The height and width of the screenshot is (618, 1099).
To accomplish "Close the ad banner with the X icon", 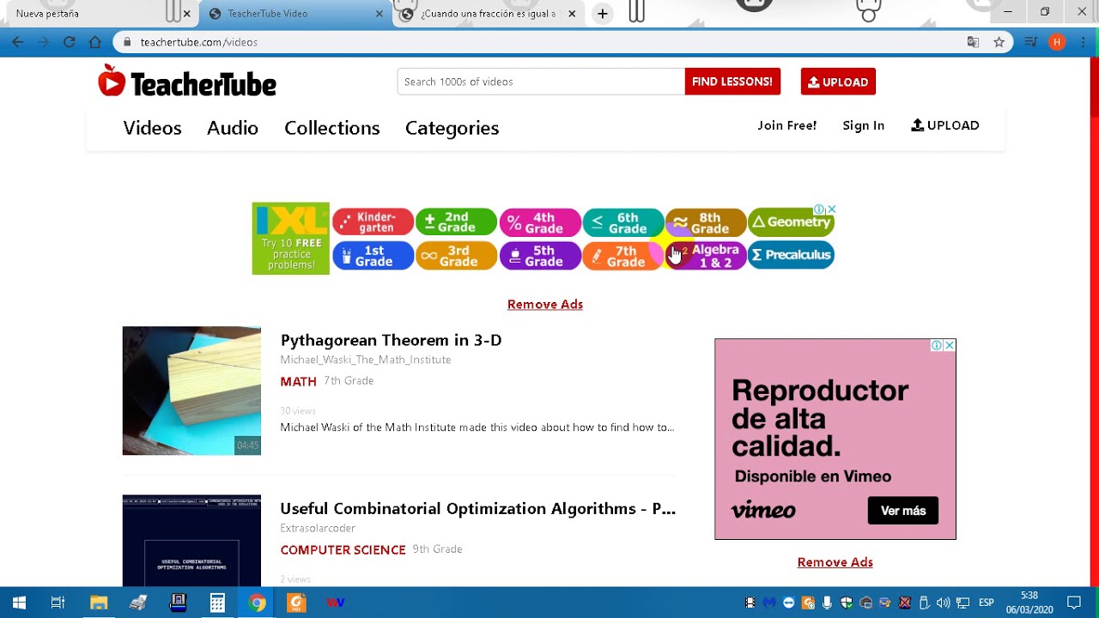I will pos(831,209).
